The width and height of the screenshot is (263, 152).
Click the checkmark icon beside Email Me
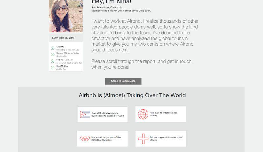pos(52,48)
